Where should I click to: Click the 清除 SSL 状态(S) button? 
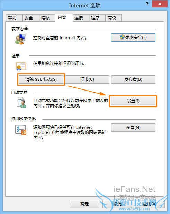click(x=41, y=79)
